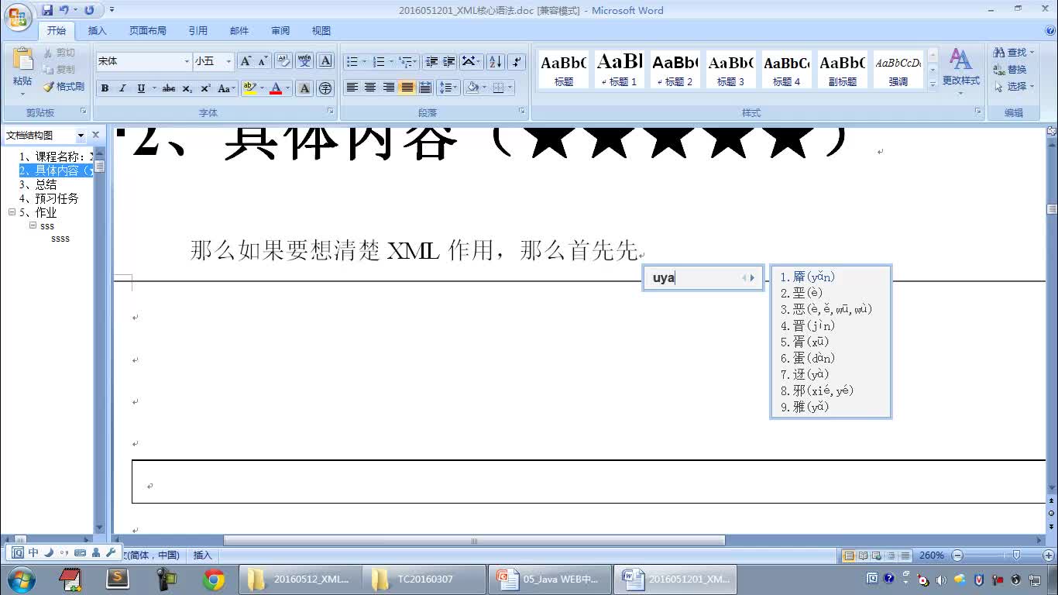Toggle justified alignment
The image size is (1058, 595).
pyautogui.click(x=407, y=88)
